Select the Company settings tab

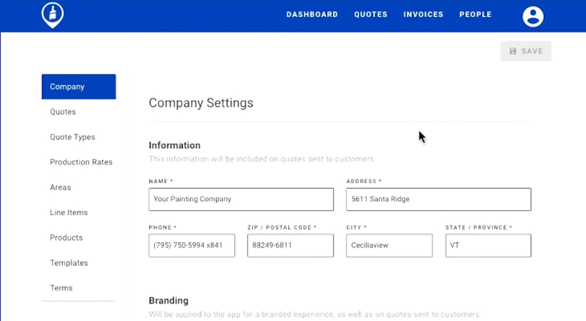[79, 87]
